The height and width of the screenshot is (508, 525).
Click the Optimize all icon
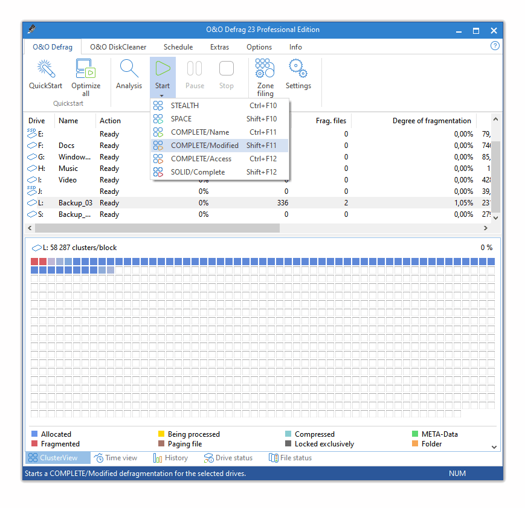coord(86,69)
